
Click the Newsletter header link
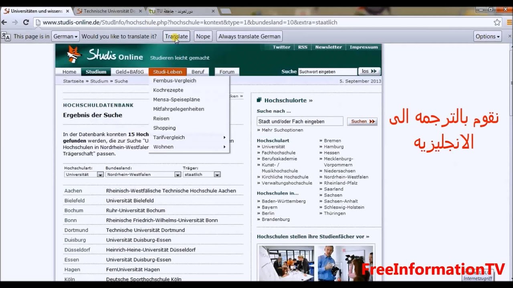pyautogui.click(x=328, y=47)
